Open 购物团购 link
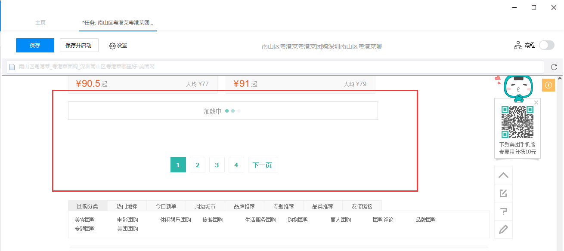 pyautogui.click(x=298, y=220)
